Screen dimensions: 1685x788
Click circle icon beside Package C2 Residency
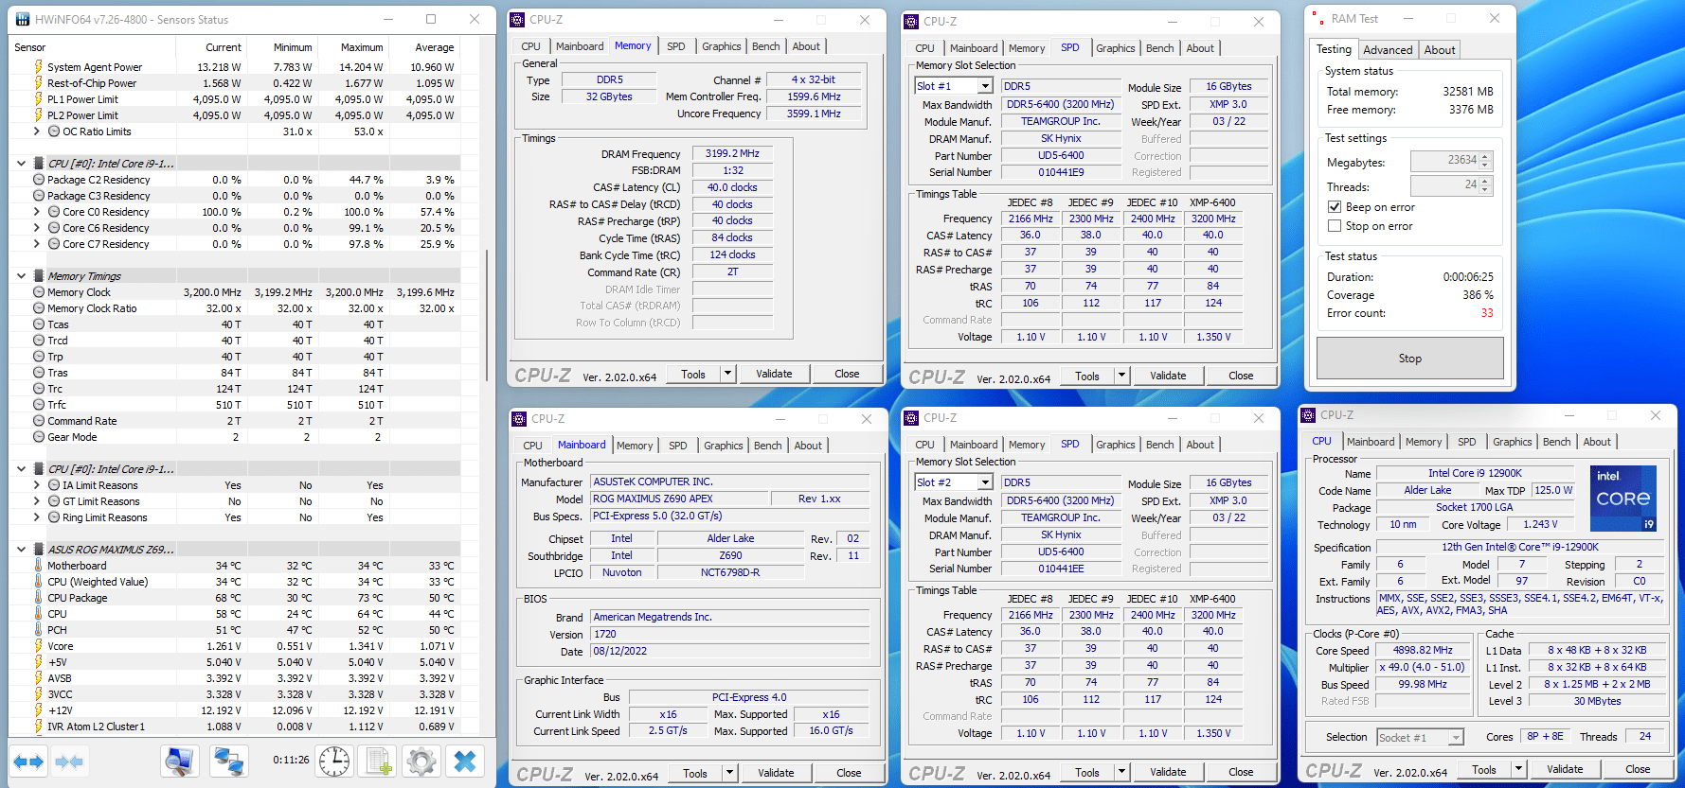(39, 180)
